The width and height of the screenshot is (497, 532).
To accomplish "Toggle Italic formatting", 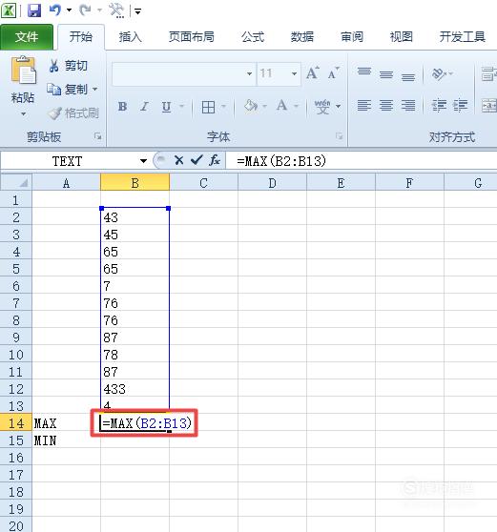I will click(145, 107).
